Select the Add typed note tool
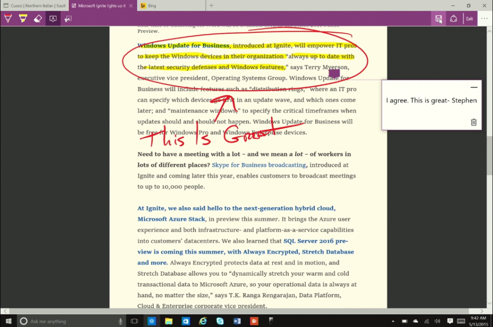493x327 pixels. coord(53,19)
